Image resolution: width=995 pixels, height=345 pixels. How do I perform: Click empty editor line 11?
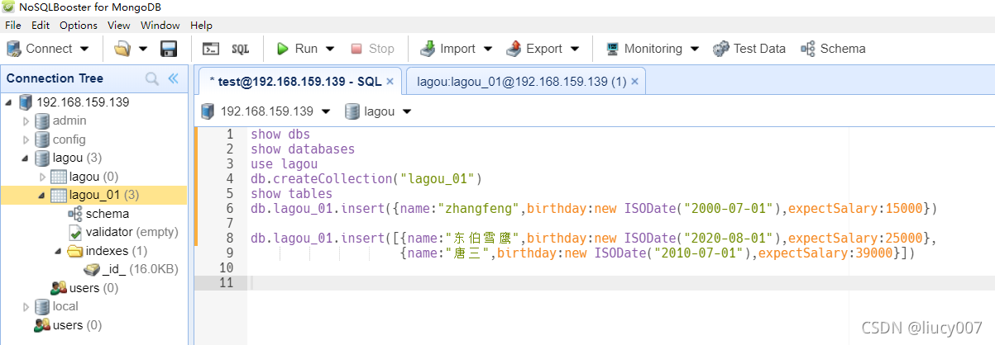(x=620, y=283)
